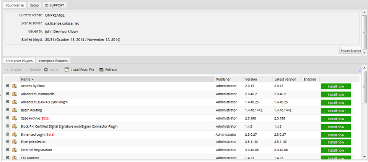
Task: Click the Enable toolbar icon
Action: (x=7, y=70)
